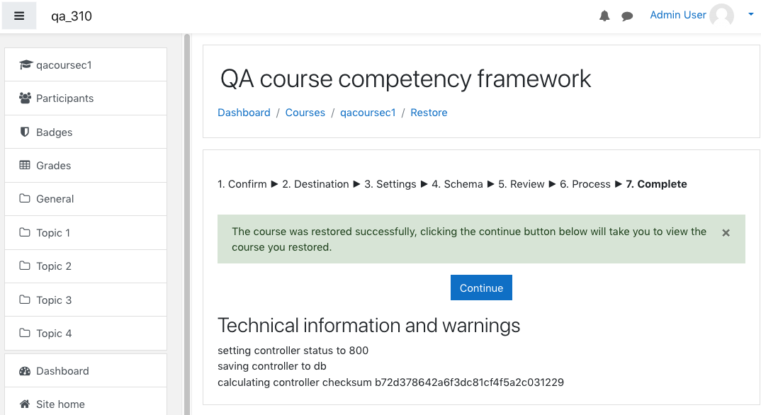Click the Topic 1 folder icon
This screenshot has width=761, height=415.
click(x=25, y=232)
